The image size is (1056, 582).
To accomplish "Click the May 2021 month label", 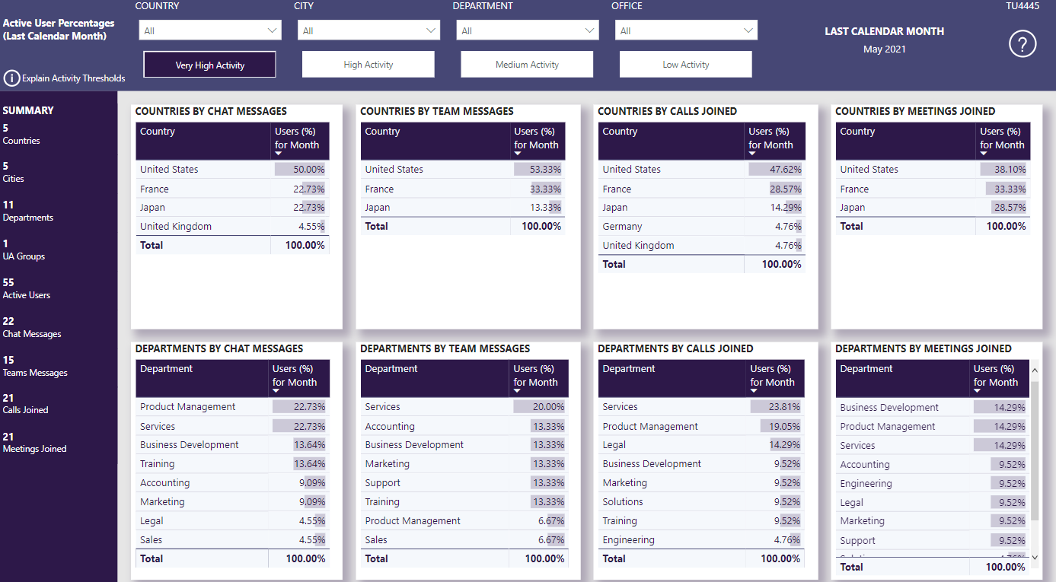I will (885, 49).
